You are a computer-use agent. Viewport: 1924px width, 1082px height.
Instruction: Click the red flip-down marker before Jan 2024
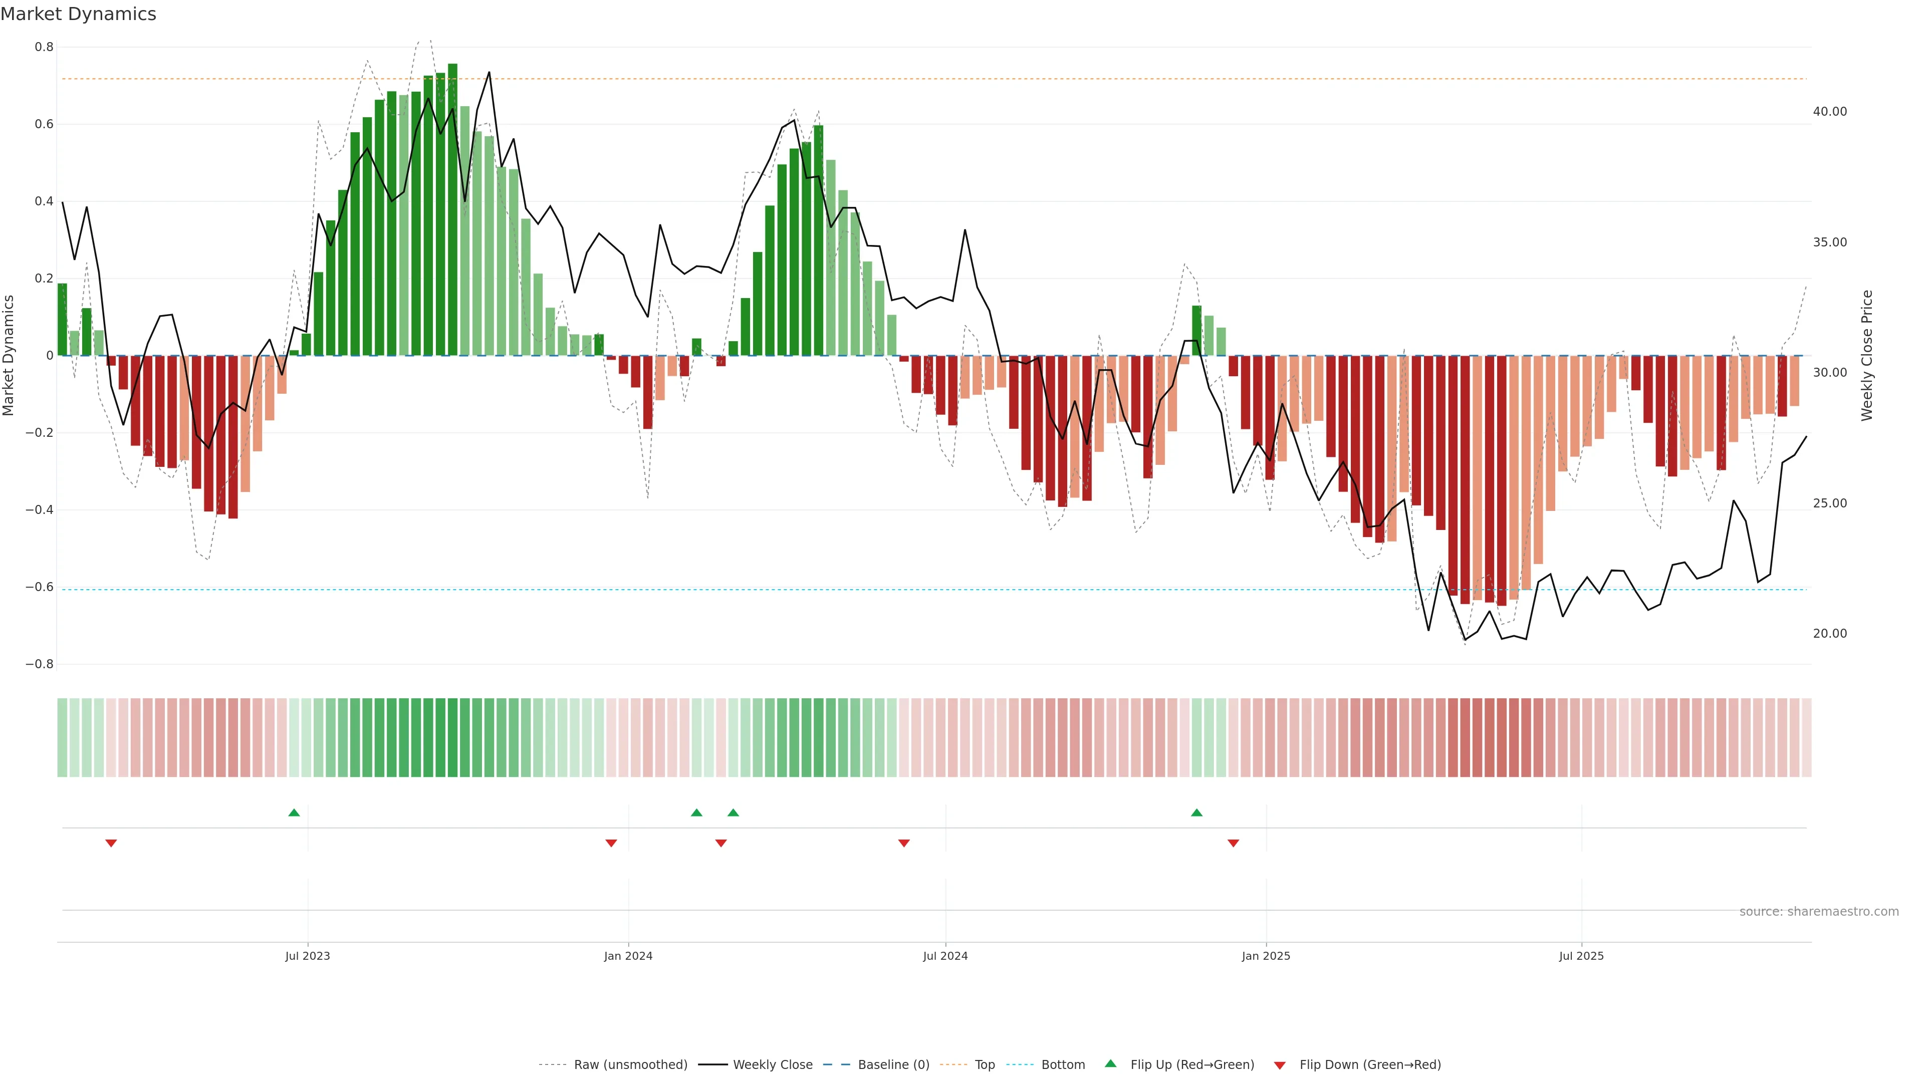pyautogui.click(x=611, y=843)
